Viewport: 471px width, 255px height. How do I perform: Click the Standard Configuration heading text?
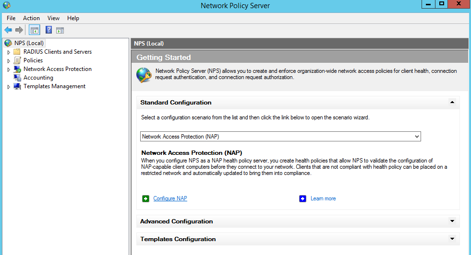176,103
